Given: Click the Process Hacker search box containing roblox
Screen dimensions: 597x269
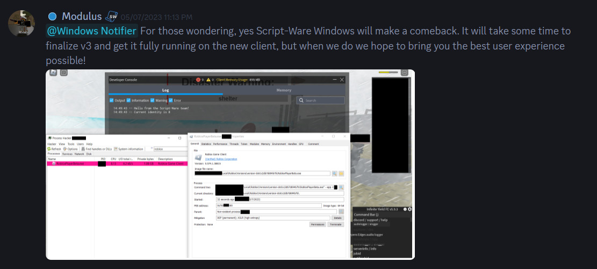Looking at the screenshot, I should 169,149.
